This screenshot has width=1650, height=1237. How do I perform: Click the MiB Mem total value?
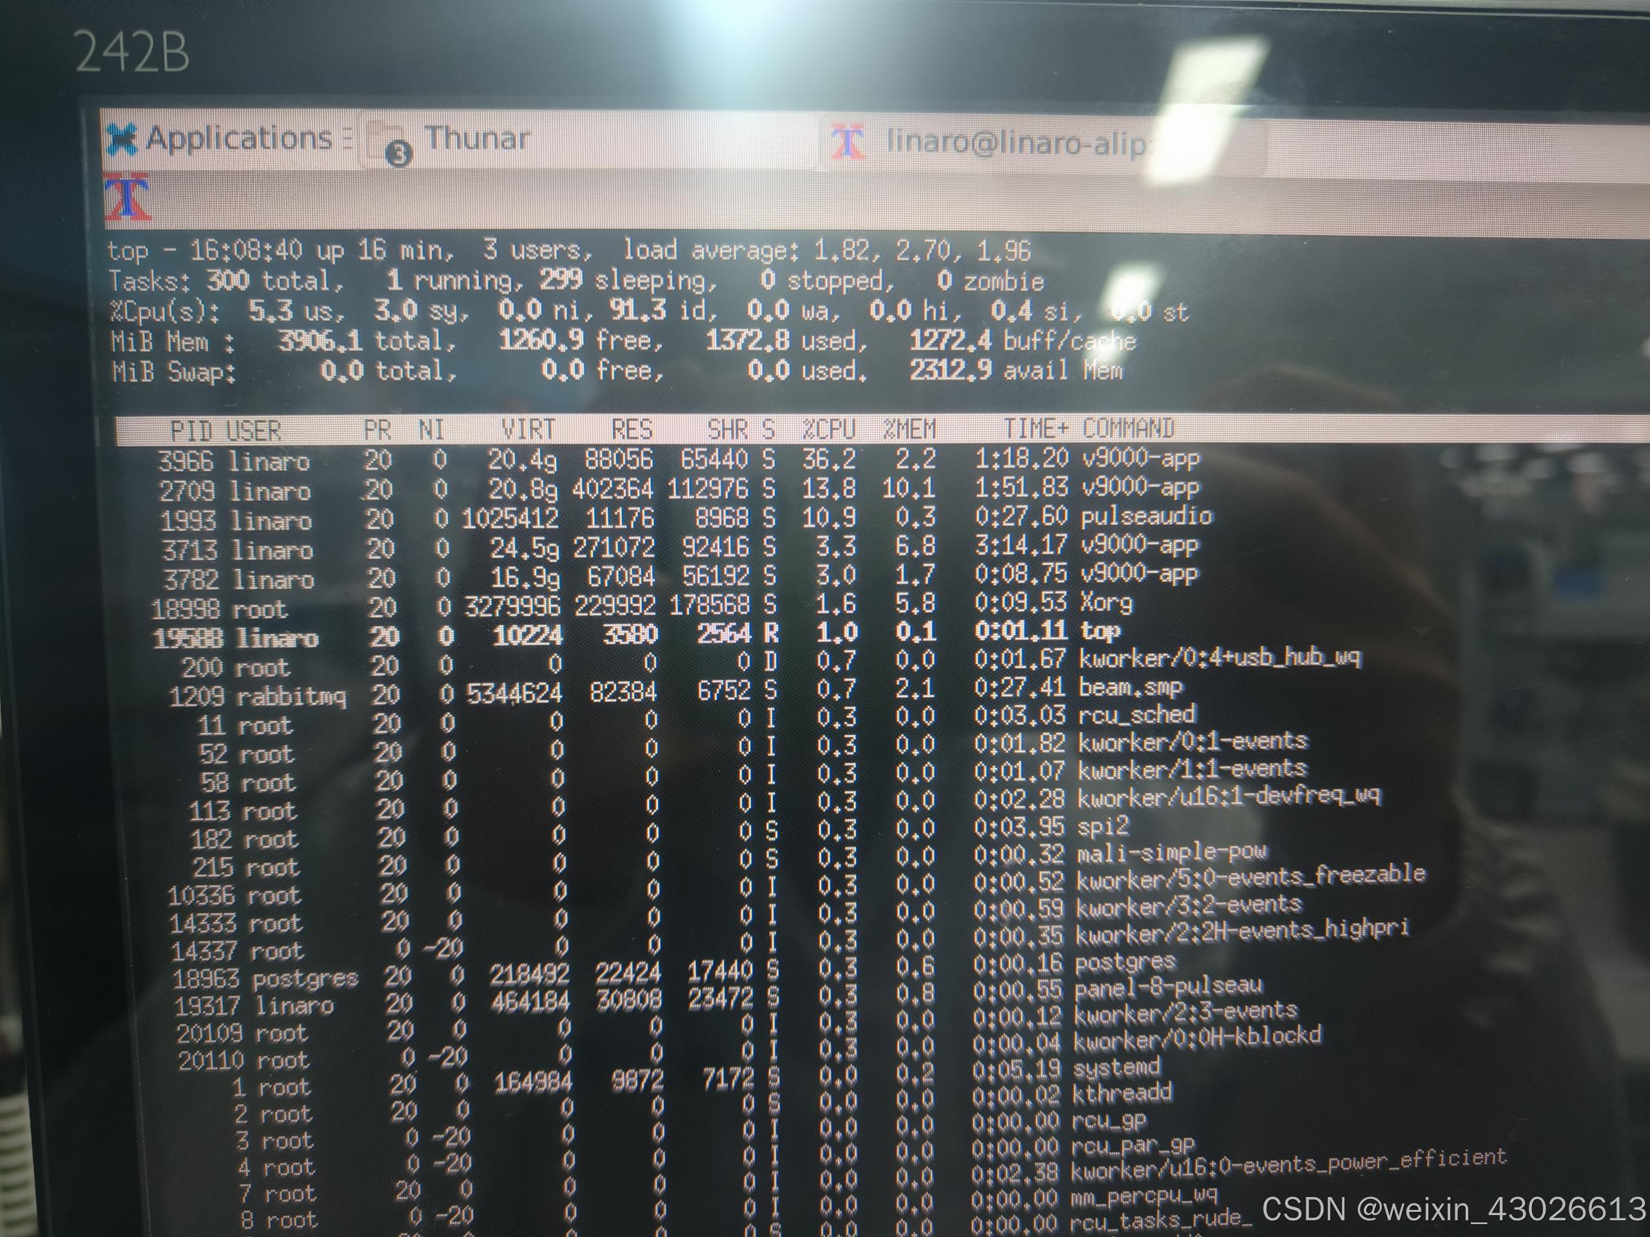click(321, 341)
